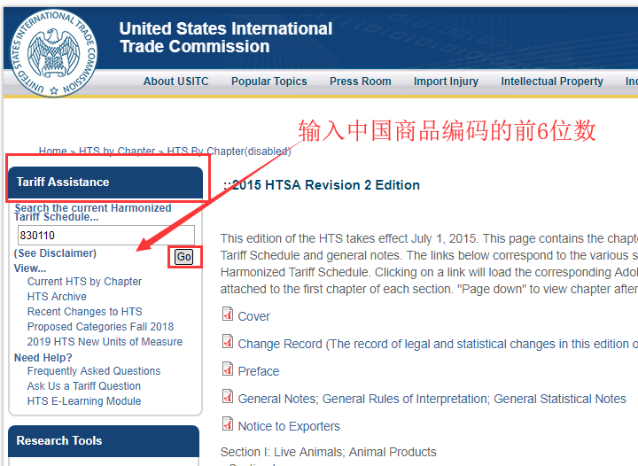
Task: Open Intellectual Property menu item
Action: point(551,82)
